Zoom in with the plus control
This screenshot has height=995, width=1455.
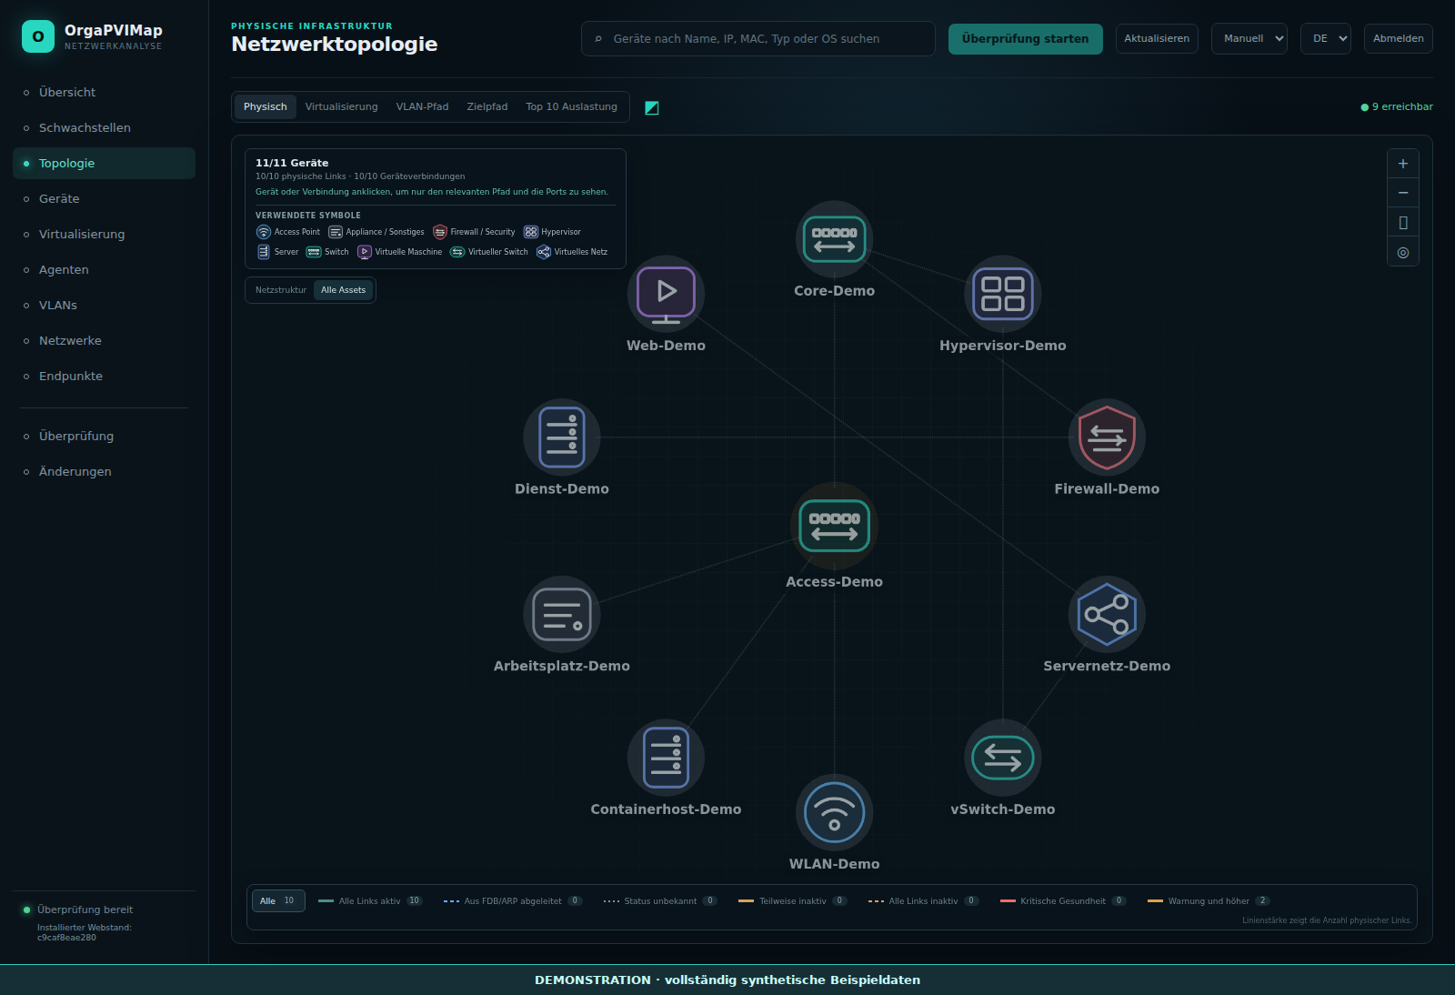[1403, 164]
